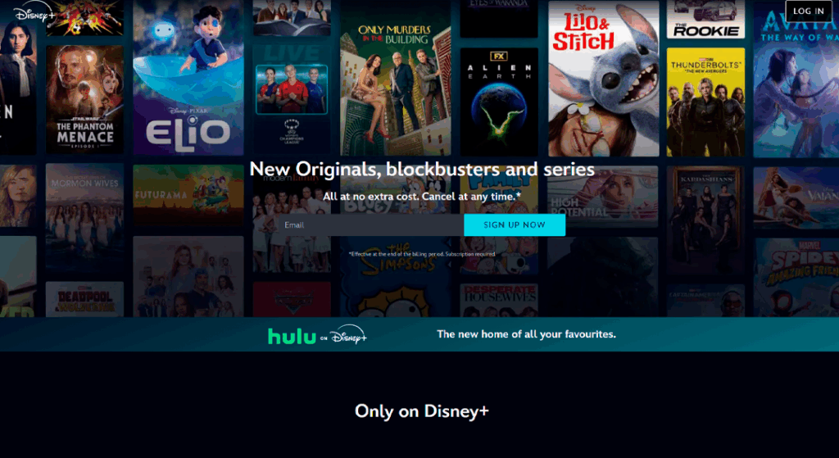Click the Disney+ logo beside hulu
Viewport: 839px width, 458px height.
(348, 335)
